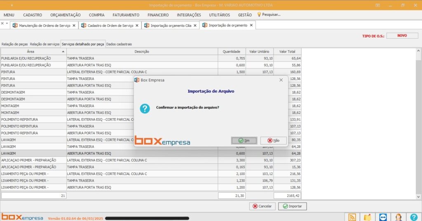The image size is (422, 221).
Task: Open the tab list dropdown arrow
Action: pos(7,23)
